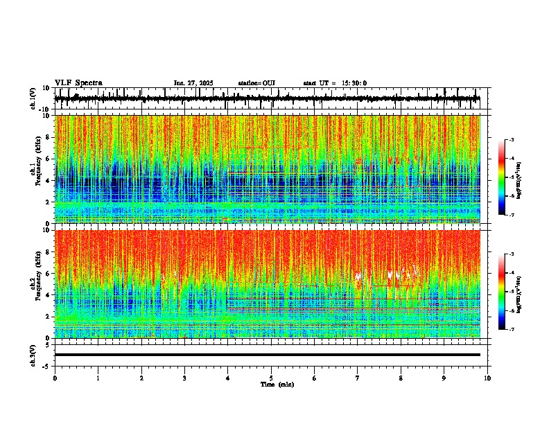Click the time axis tick label 4
Viewport: 549px width, 424px height.
228,378
